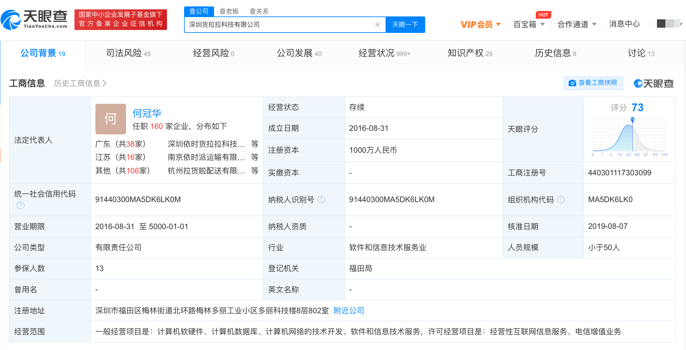Click the help icon beside 组织机构代码
This screenshot has width=686, height=350.
pyautogui.click(x=561, y=199)
